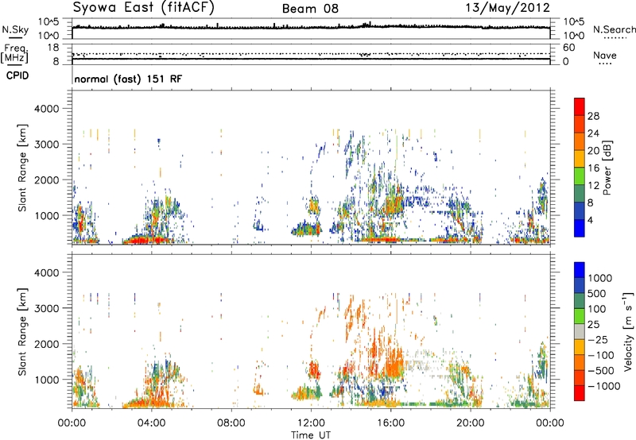This screenshot has height=440, width=636.
Task: Click the '2000' tick on velocity panel
Action: pyautogui.click(x=46, y=344)
